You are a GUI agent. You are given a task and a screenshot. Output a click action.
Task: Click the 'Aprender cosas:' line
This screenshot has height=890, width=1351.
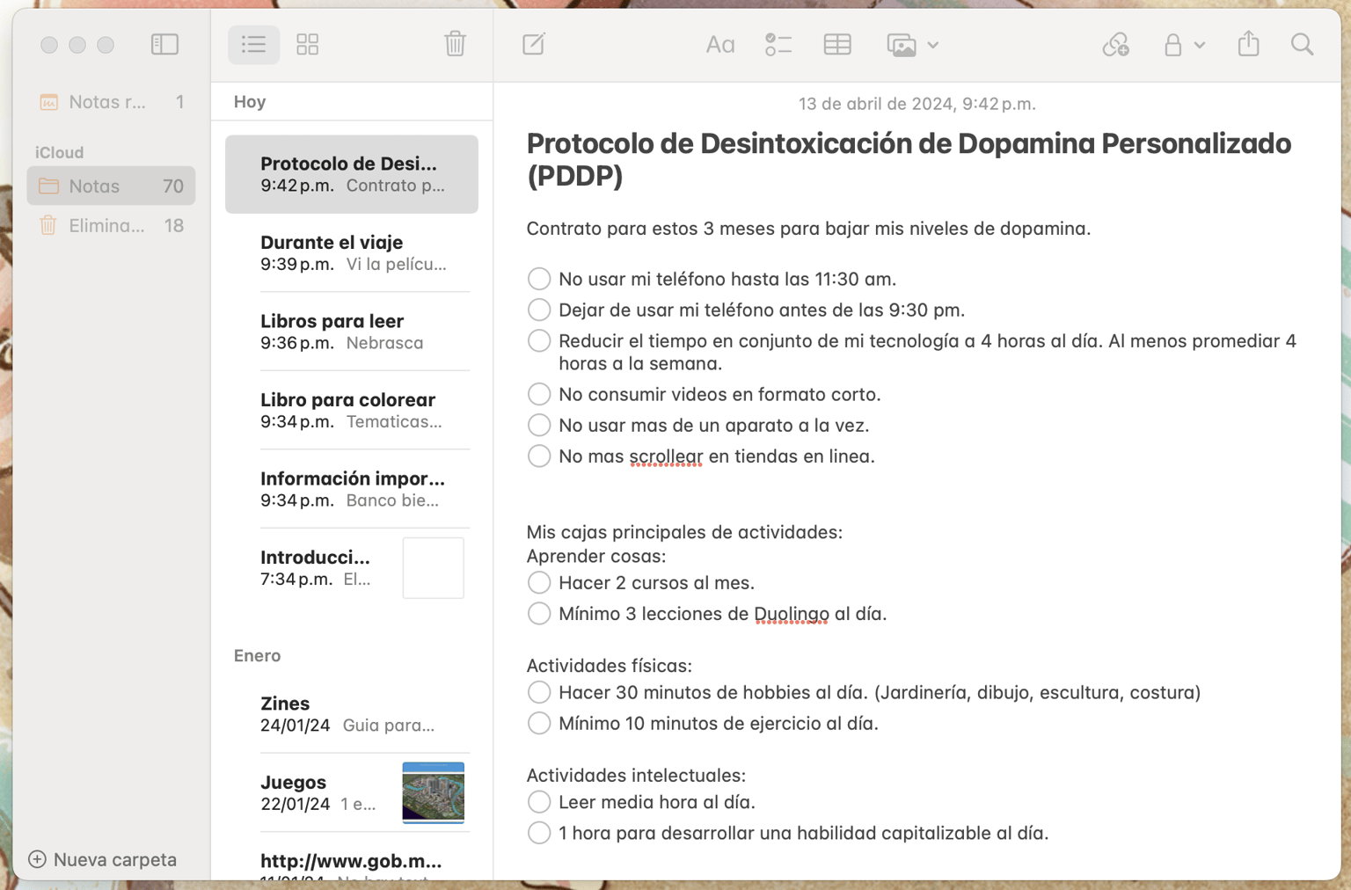pyautogui.click(x=596, y=556)
